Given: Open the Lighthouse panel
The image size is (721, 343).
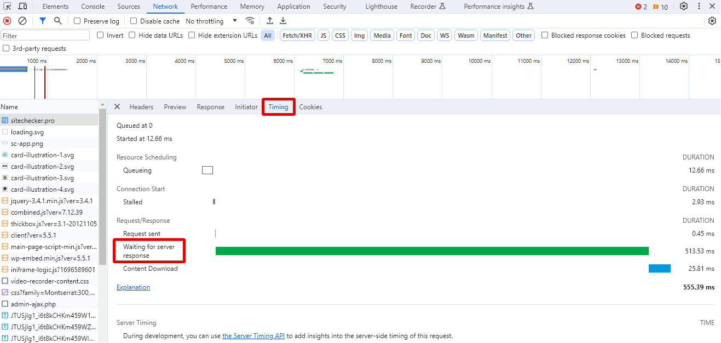Looking at the screenshot, I should tap(381, 7).
